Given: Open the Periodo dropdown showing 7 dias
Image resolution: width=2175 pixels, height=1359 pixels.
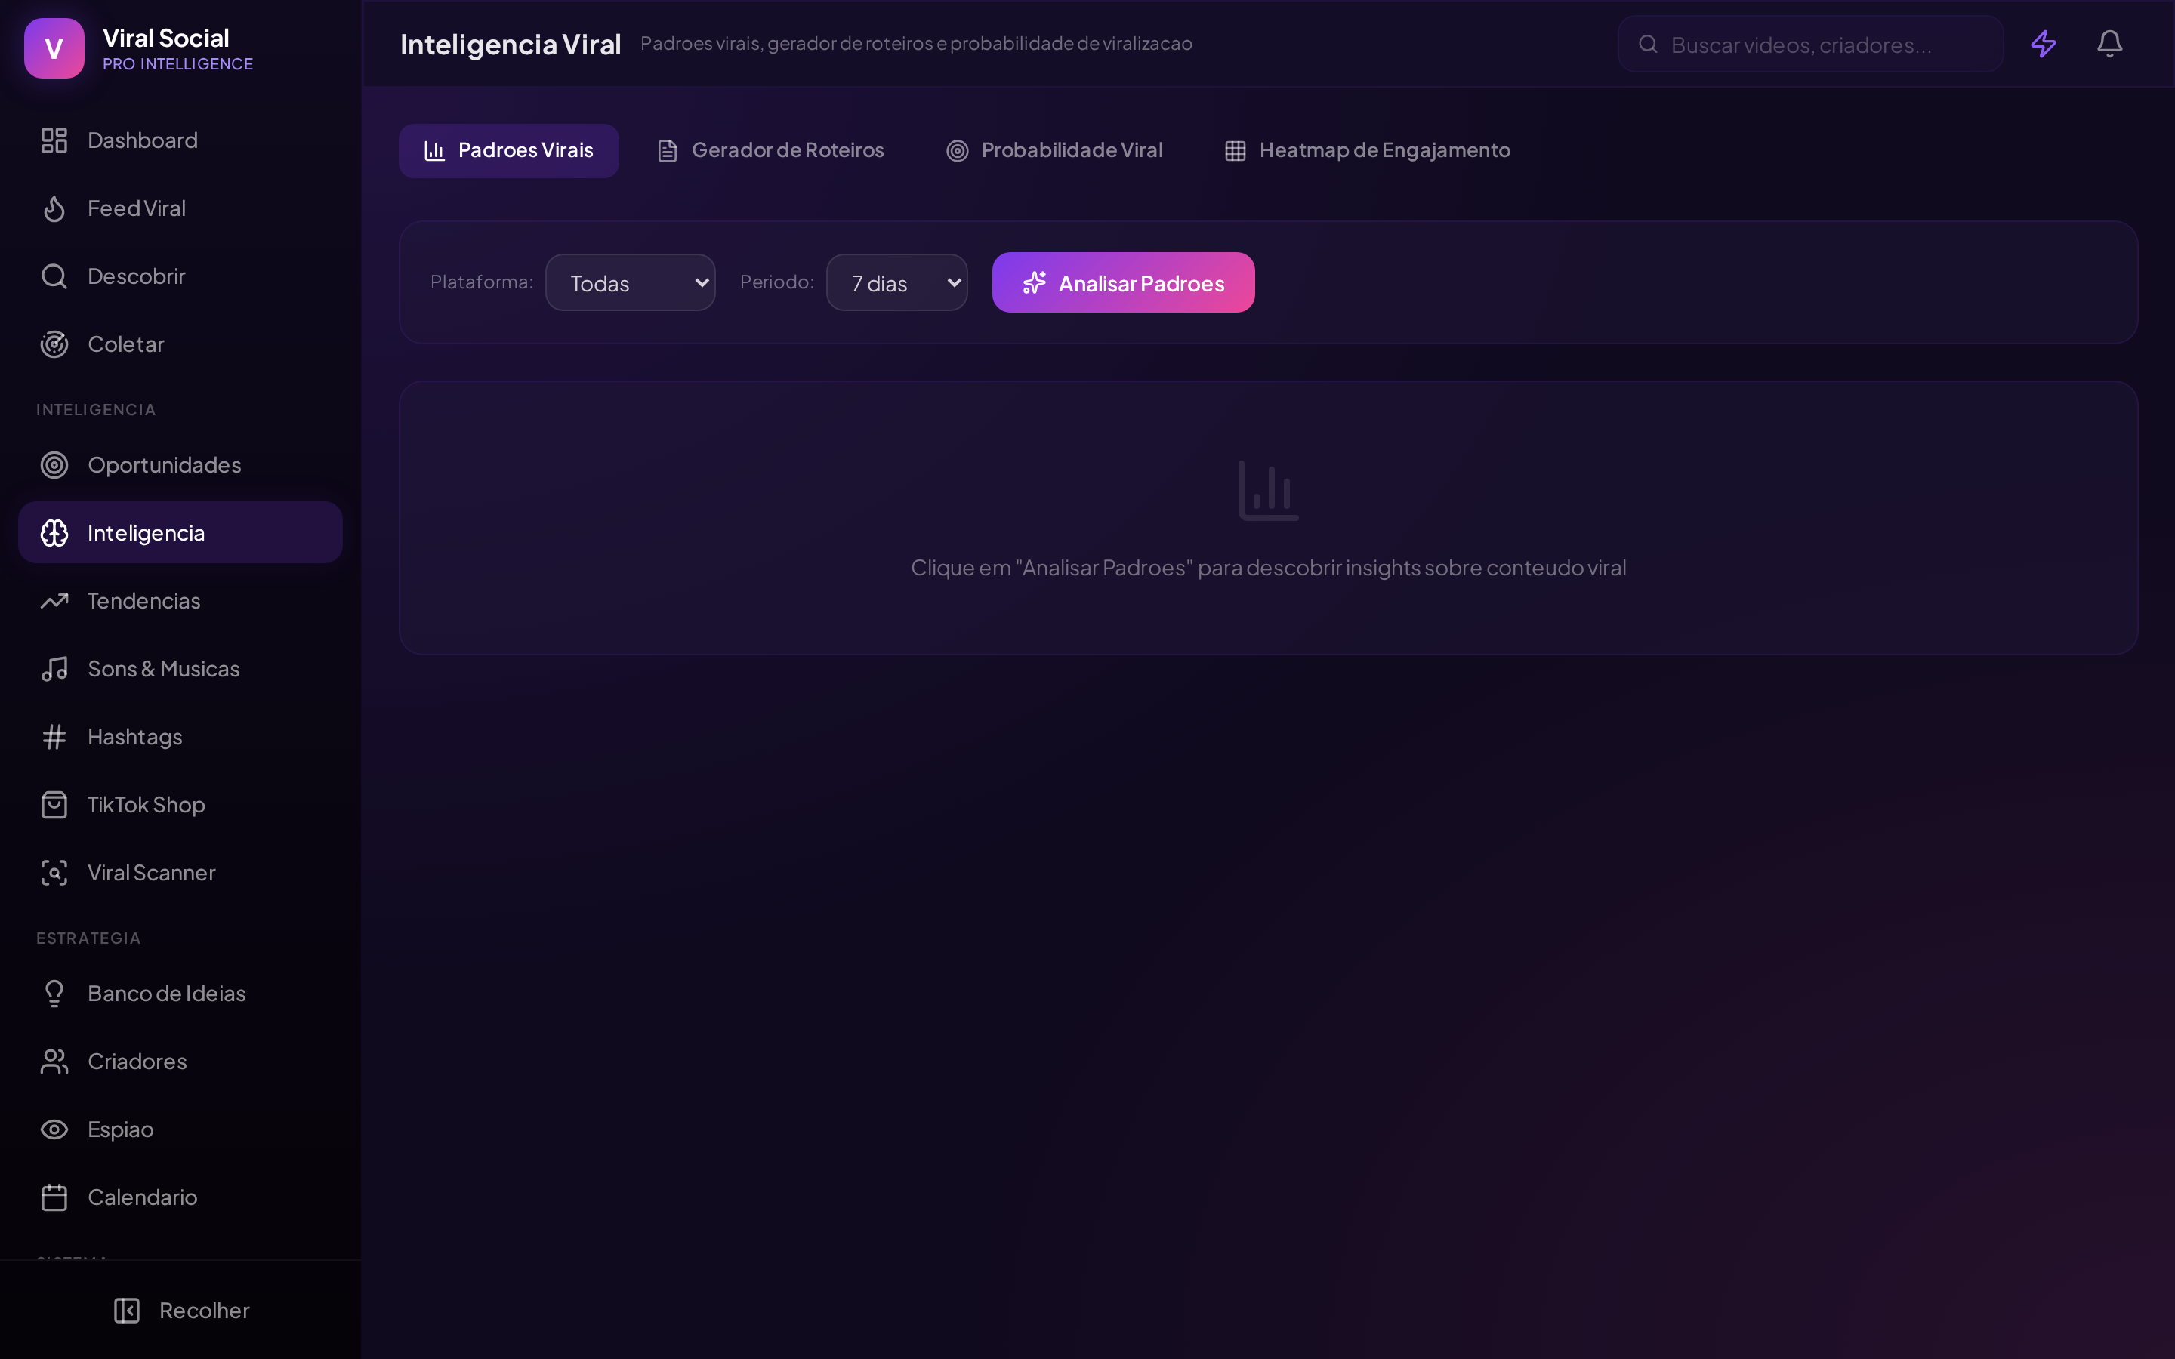Looking at the screenshot, I should [896, 283].
